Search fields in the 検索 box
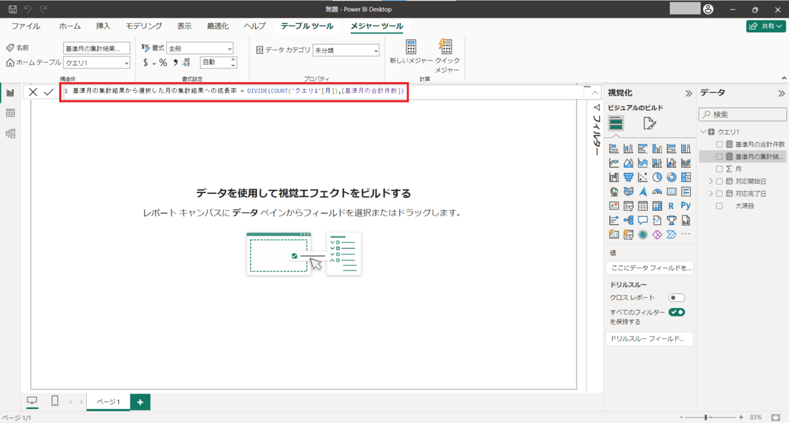This screenshot has height=423, width=789. coord(743,114)
